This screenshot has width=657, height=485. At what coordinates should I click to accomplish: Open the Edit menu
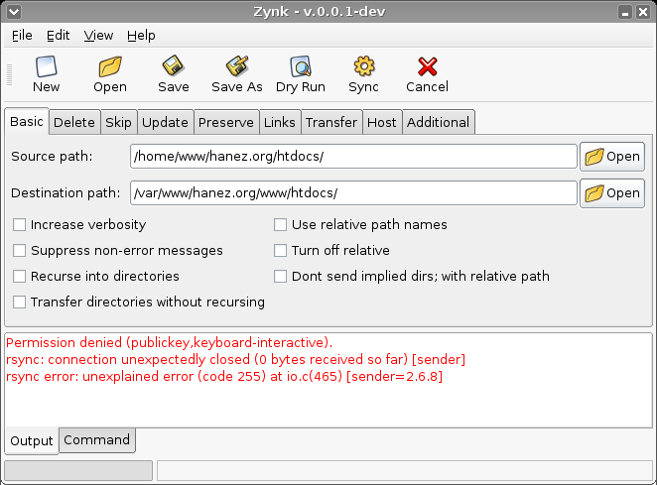tap(58, 36)
